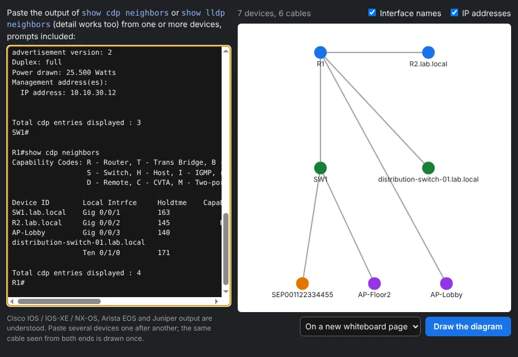Click the 'IP address: 10.10.30.12' line
Image resolution: width=518 pixels, height=357 pixels.
click(x=68, y=93)
